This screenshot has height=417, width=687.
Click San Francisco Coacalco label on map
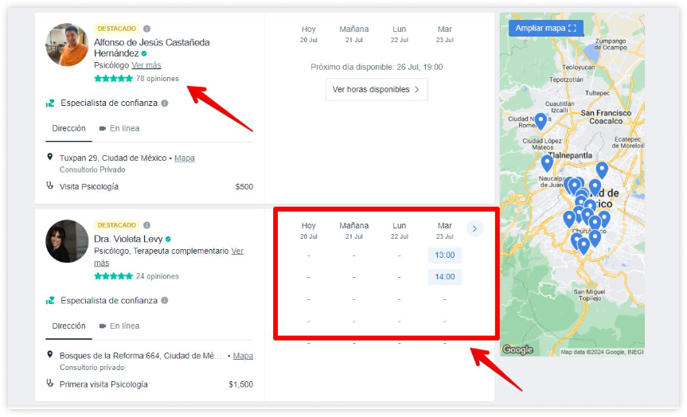[x=606, y=117]
